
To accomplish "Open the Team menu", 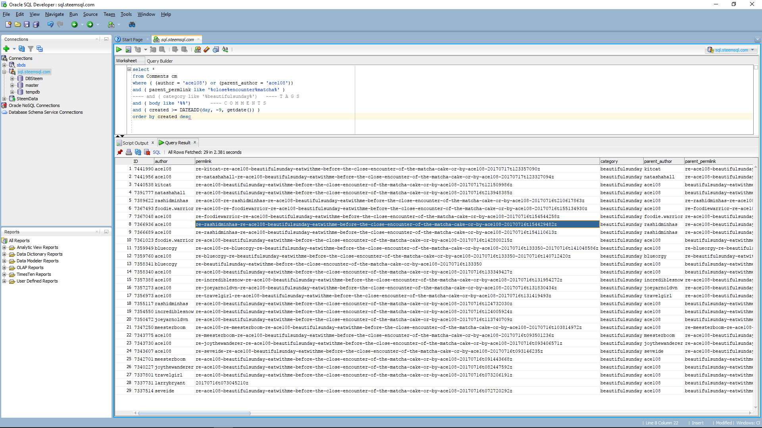I will [109, 14].
